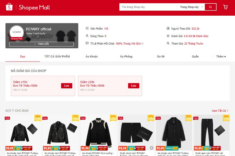The image size is (235, 156).
Task: Click the red search magnifier button
Action: [x=210, y=7]
